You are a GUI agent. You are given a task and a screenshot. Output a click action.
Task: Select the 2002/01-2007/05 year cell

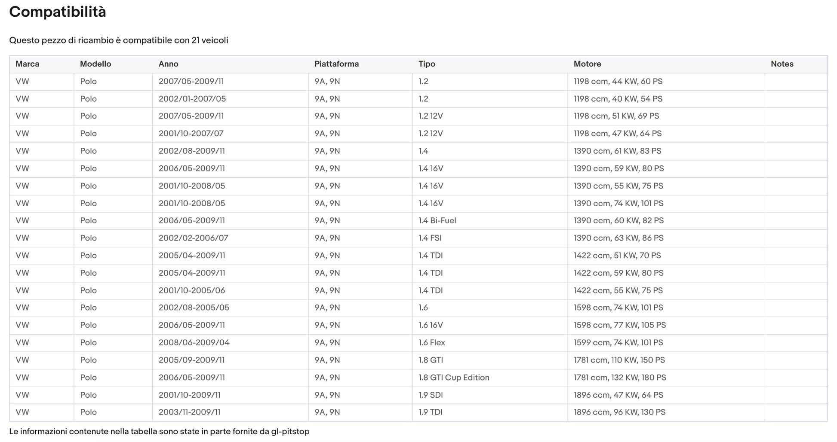tap(192, 99)
